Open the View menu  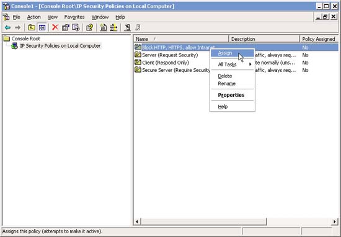pos(53,17)
